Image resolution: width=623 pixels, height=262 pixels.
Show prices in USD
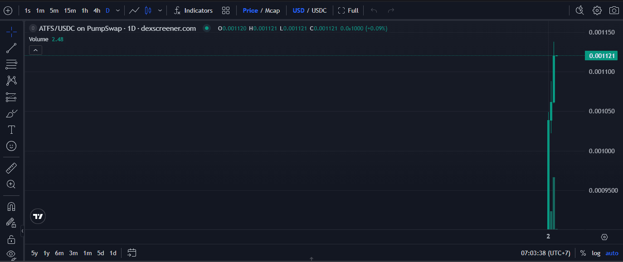click(x=298, y=10)
